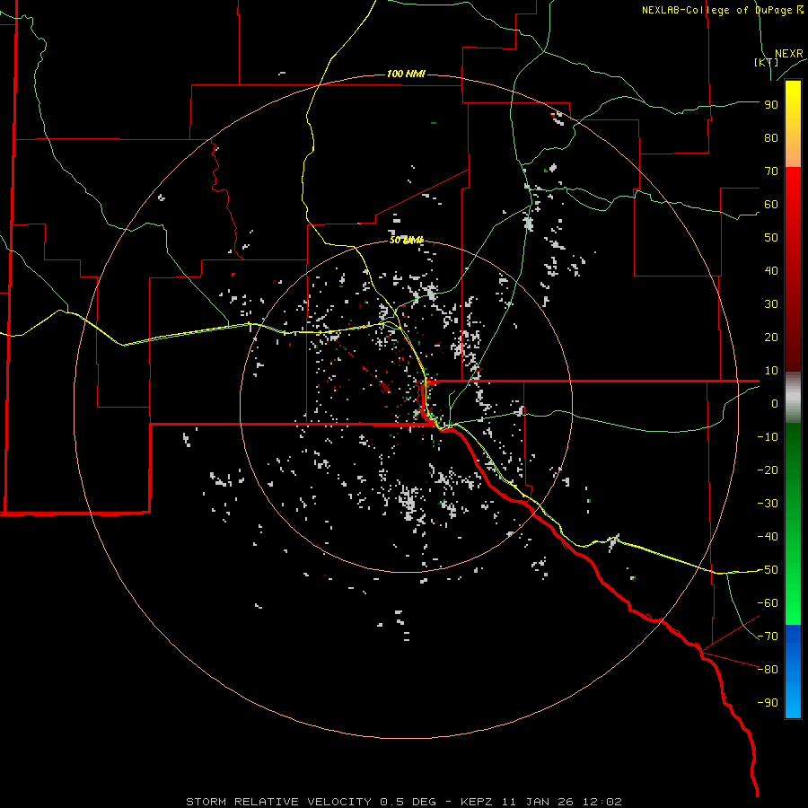This screenshot has width=808, height=808.
Task: Click the KEPZ station identifier in caption
Action: [478, 802]
